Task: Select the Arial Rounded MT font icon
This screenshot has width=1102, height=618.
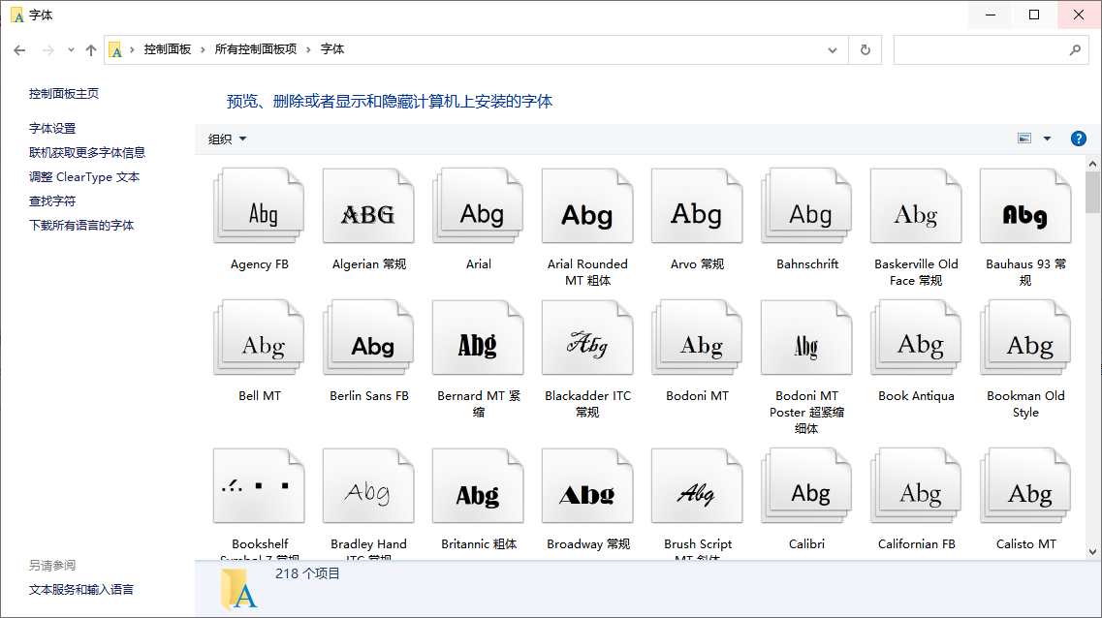Action: tap(587, 205)
